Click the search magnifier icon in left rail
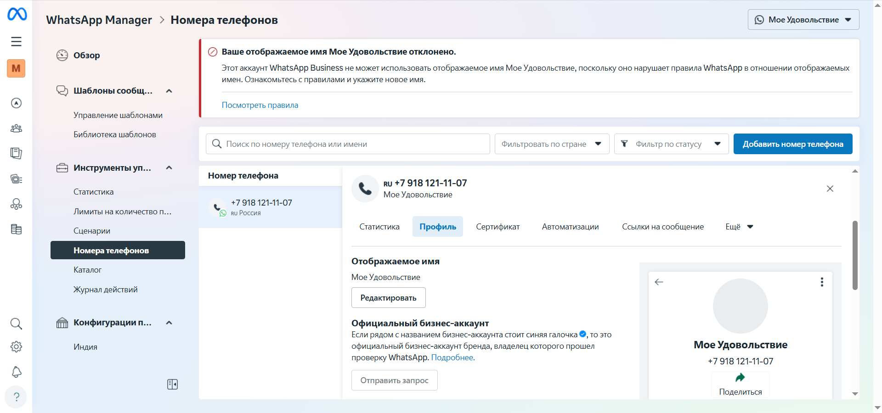The width and height of the screenshot is (882, 413). tap(16, 324)
